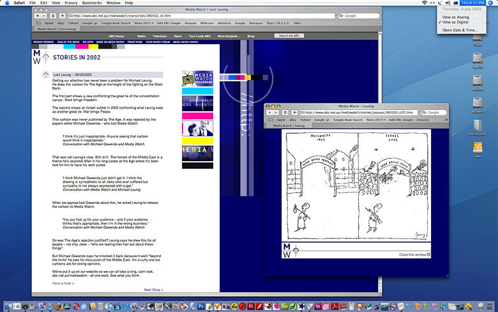Open the Apple menu

[x=7, y=3]
